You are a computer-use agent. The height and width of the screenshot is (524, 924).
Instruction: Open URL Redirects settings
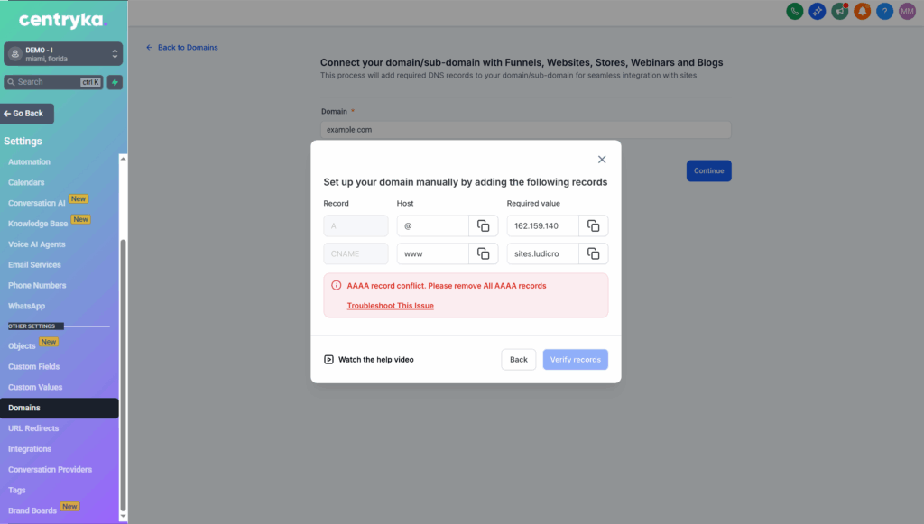[x=33, y=428]
